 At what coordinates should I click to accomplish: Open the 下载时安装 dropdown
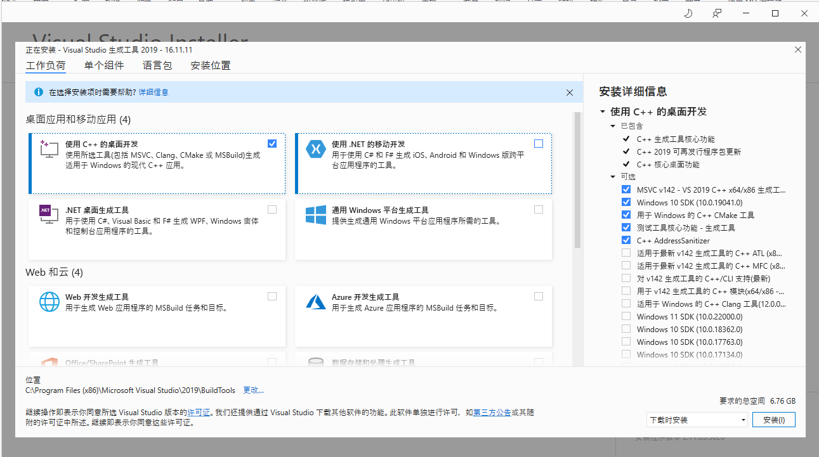pyautogui.click(x=743, y=419)
